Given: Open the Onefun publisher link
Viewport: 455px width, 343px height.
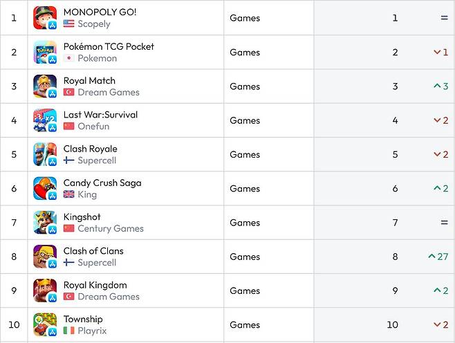Looking at the screenshot, I should click(x=93, y=127).
